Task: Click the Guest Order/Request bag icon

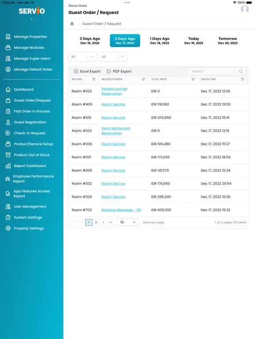Action: [x=8, y=100]
